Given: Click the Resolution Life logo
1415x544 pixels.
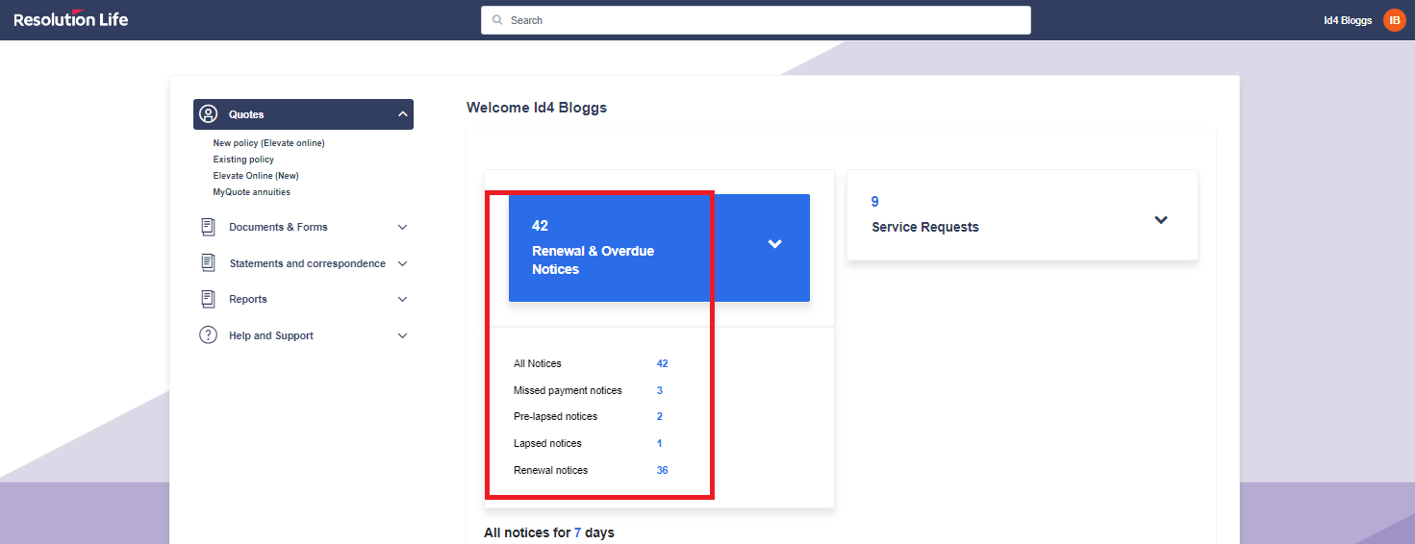Looking at the screenshot, I should pyautogui.click(x=71, y=19).
